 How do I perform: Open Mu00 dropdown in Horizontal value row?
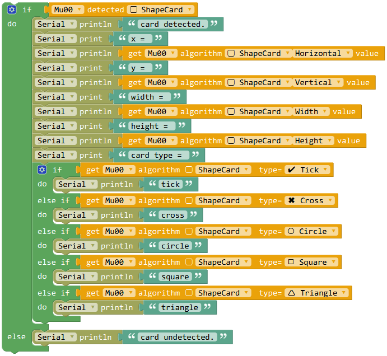[161, 53]
